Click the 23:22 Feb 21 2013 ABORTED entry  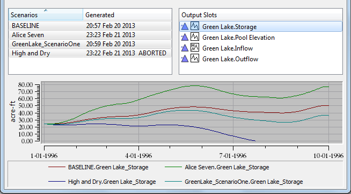coord(126,53)
